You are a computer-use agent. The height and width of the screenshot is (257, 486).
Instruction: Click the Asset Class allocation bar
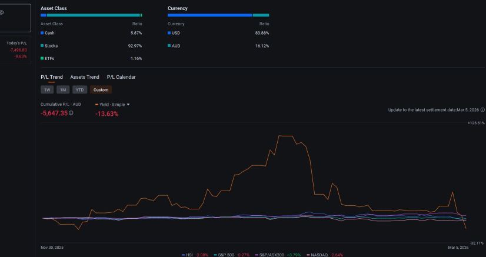[91, 15]
